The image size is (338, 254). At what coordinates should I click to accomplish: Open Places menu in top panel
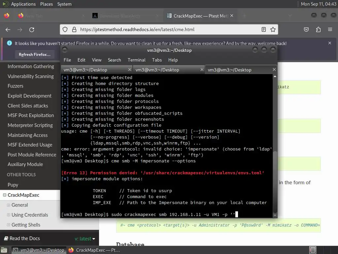tap(46, 4)
